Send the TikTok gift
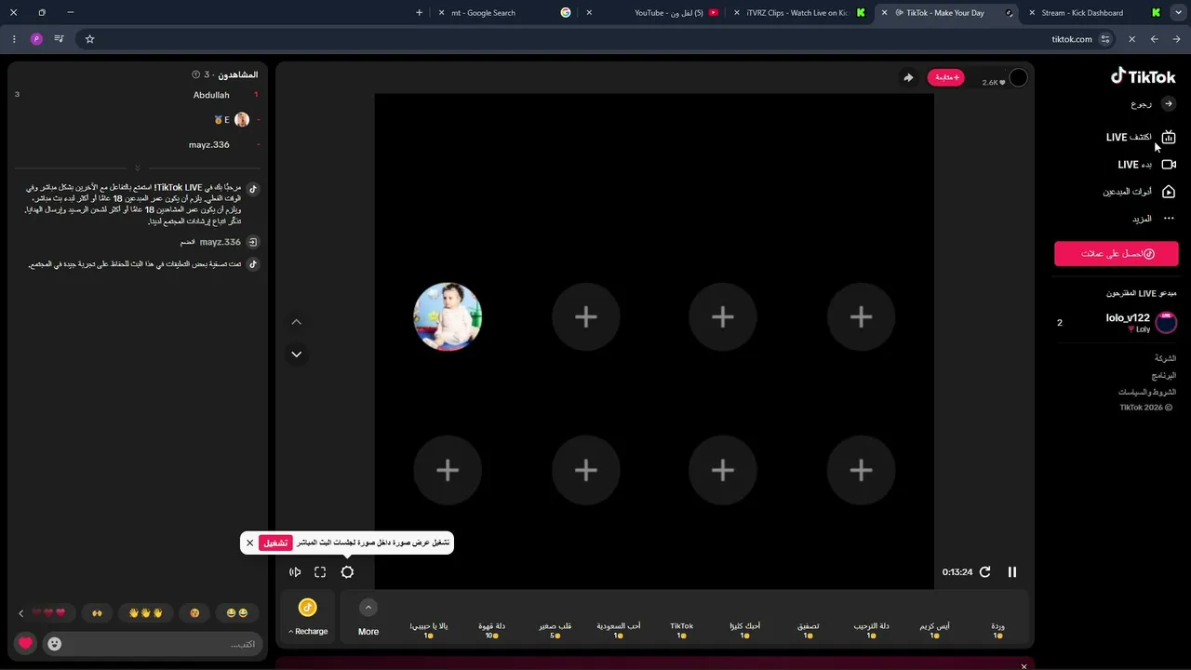This screenshot has width=1191, height=670. 681,630
